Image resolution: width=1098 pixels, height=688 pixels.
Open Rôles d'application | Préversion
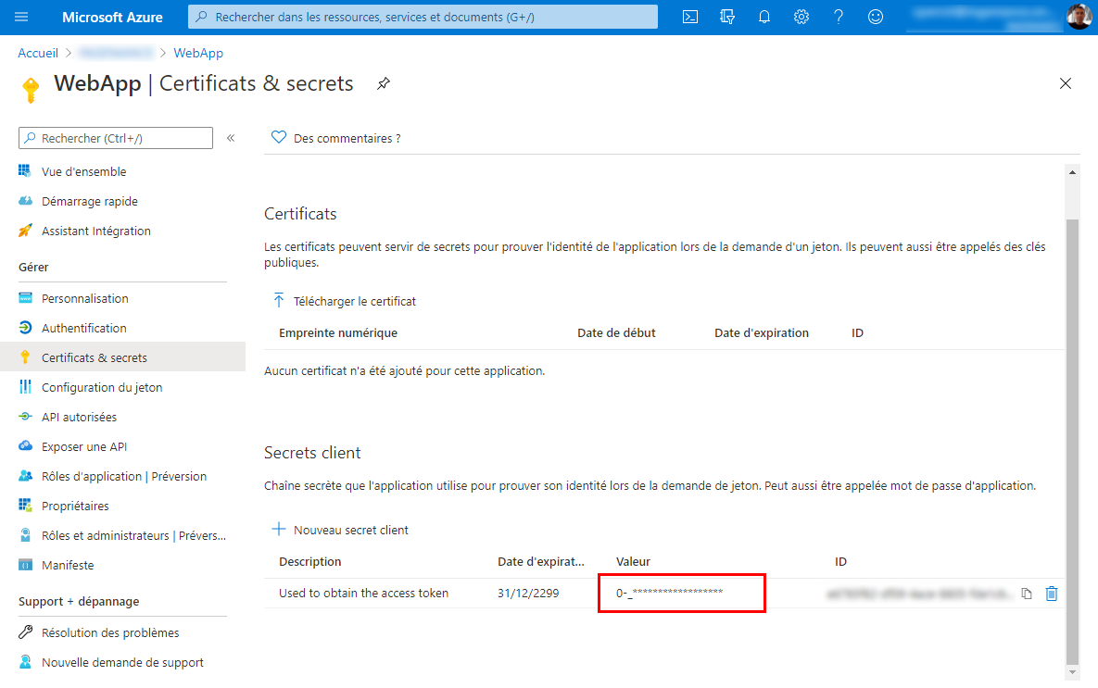[x=122, y=476]
